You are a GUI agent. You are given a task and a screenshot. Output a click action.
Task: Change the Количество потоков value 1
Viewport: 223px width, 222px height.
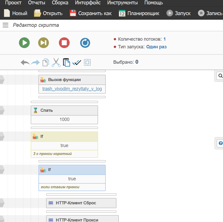(x=164, y=39)
